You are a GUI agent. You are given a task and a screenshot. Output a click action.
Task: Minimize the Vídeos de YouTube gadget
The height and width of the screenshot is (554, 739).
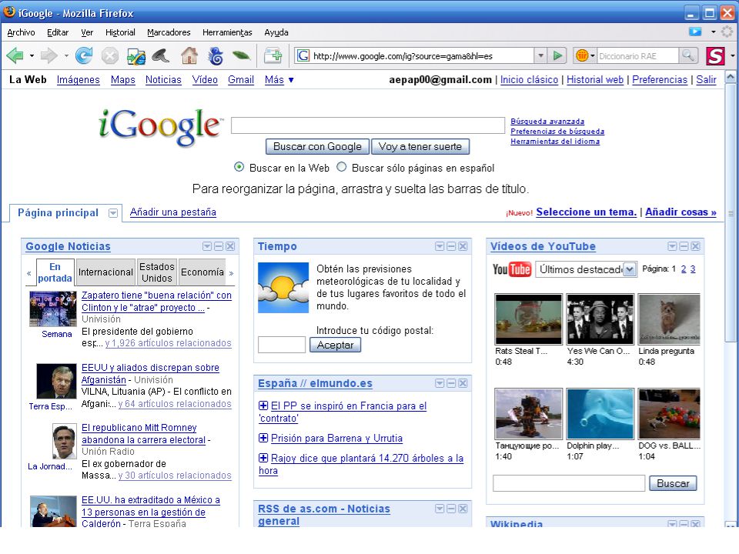point(684,246)
